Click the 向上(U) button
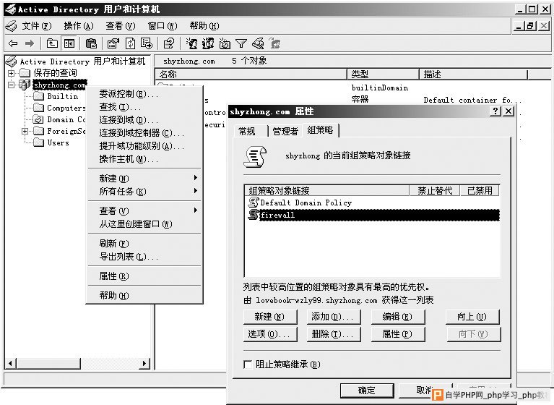Screen dimensions: 554x405 tap(472, 317)
